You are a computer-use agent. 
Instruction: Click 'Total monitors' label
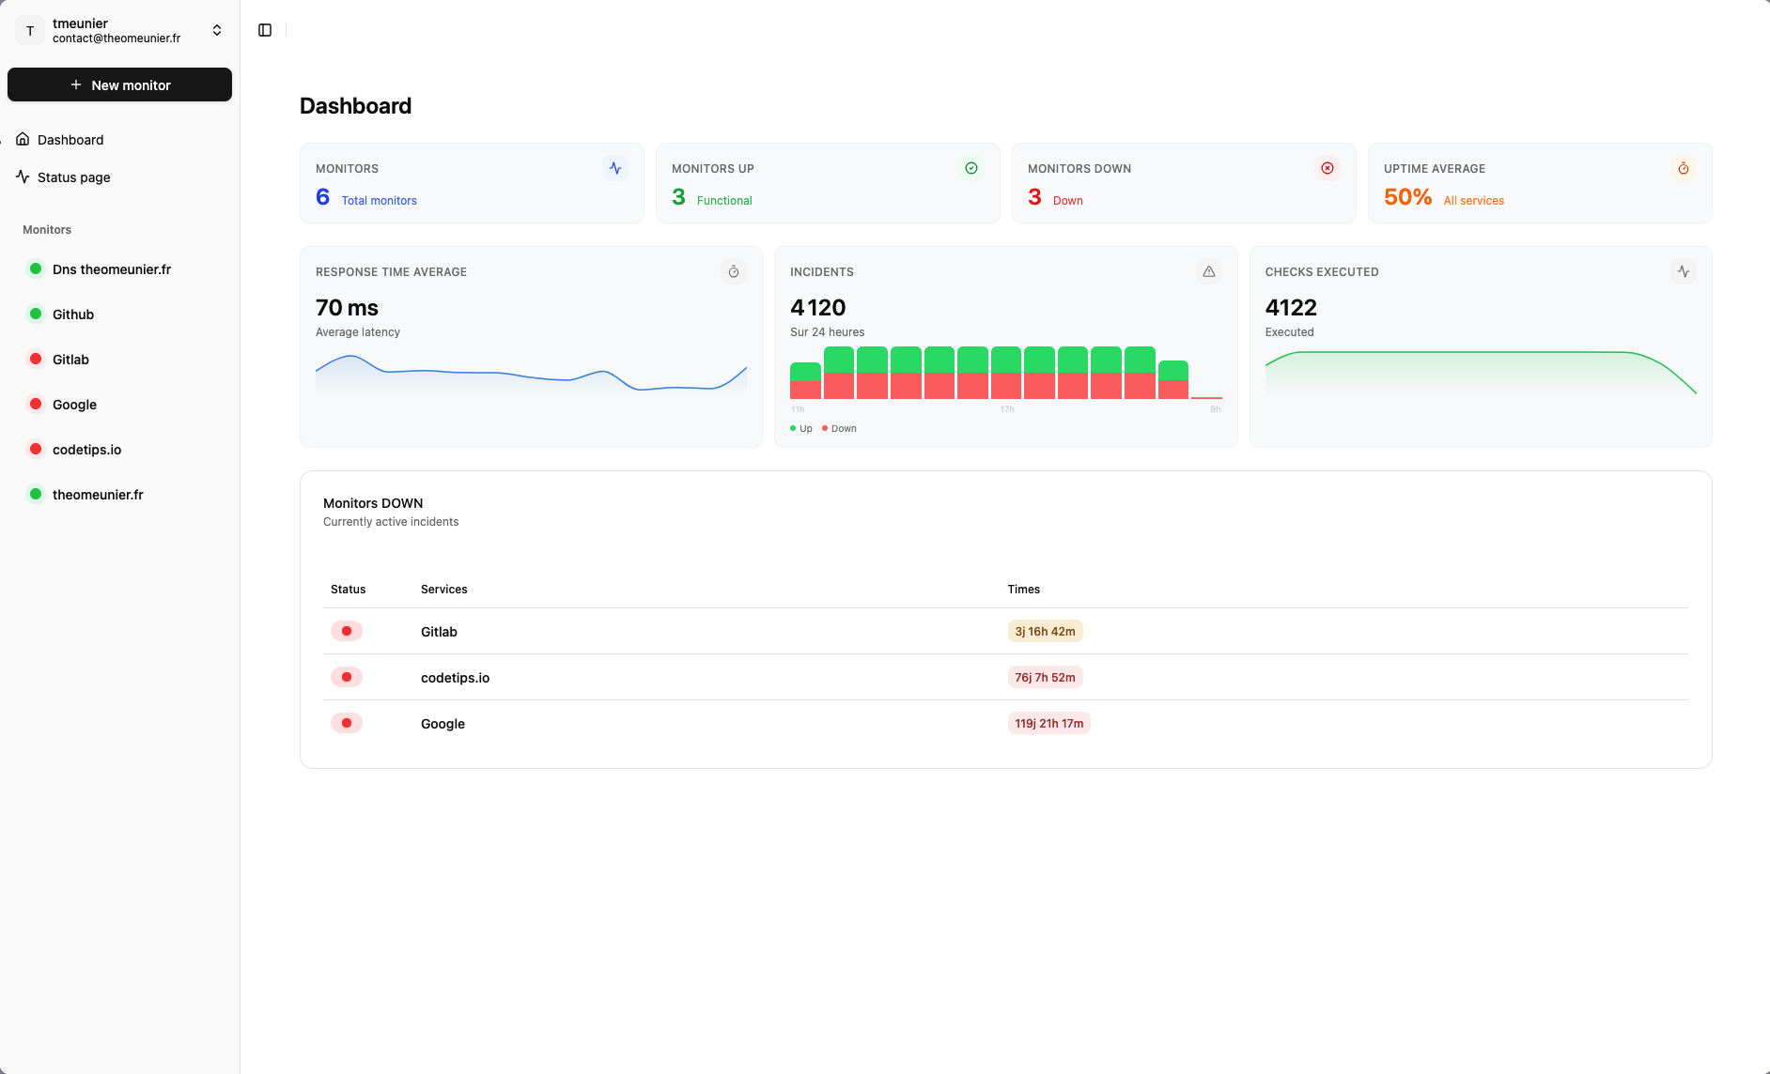click(379, 201)
